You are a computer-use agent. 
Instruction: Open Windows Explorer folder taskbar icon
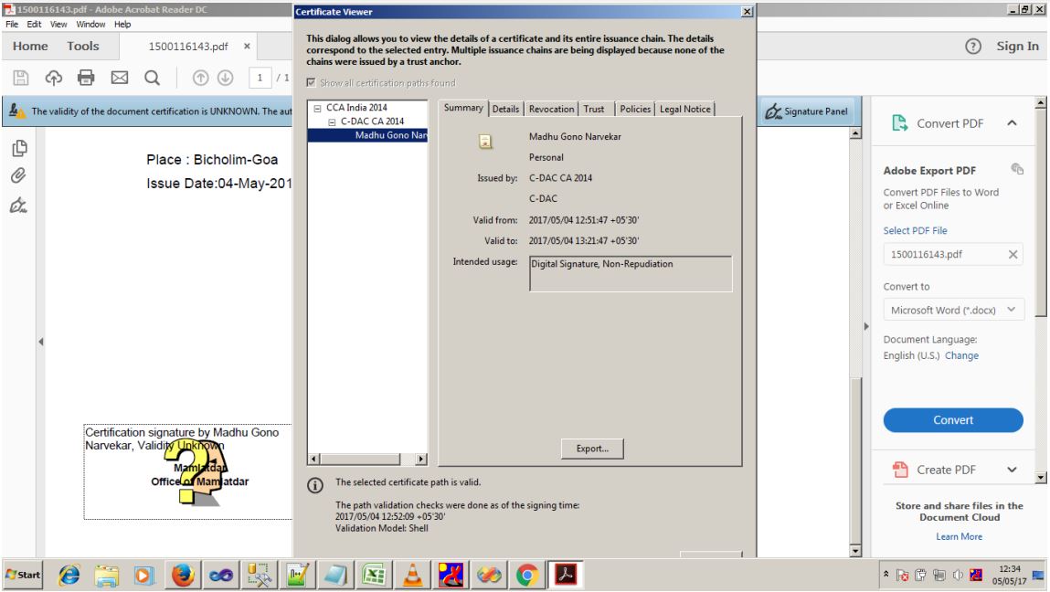[x=107, y=576]
